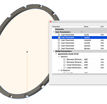The height and width of the screenshot is (104, 107).
Task: Select the name cell 'd50'
Action: click(x=86, y=68)
